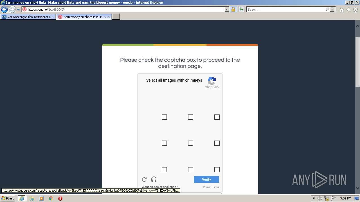The height and width of the screenshot is (202, 360).
Task: Switch to Ver Descargar The Terminator tab
Action: point(28,17)
